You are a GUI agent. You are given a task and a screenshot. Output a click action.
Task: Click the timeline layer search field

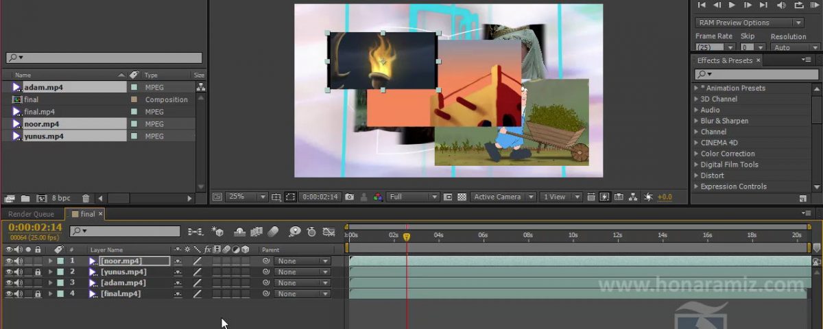[125, 232]
